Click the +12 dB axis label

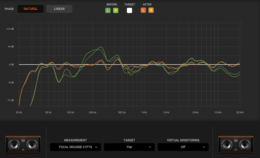(10, 29)
